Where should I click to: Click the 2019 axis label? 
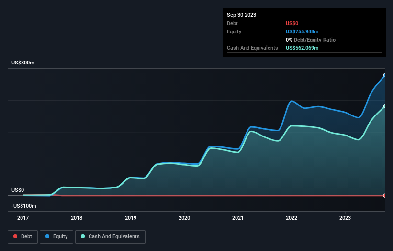click(x=131, y=218)
